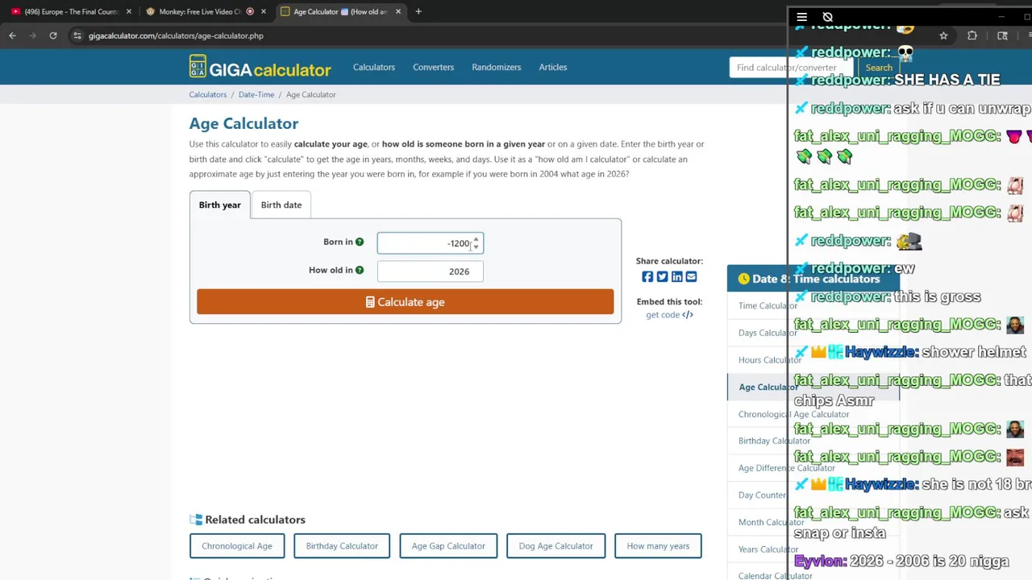Focus the Born in year input field
The image size is (1032, 580).
[x=430, y=243]
